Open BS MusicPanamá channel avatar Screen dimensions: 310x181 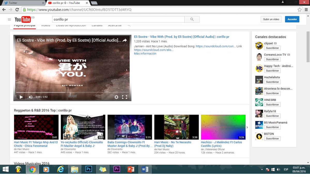[259, 125]
